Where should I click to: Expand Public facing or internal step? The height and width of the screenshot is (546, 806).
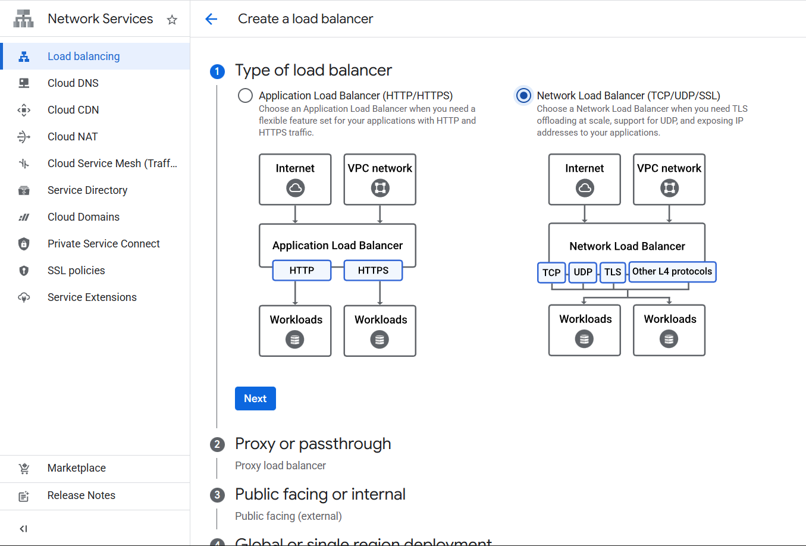[320, 495]
